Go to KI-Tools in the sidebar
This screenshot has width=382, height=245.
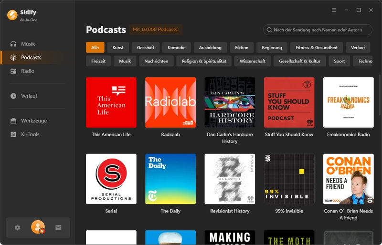coord(30,134)
